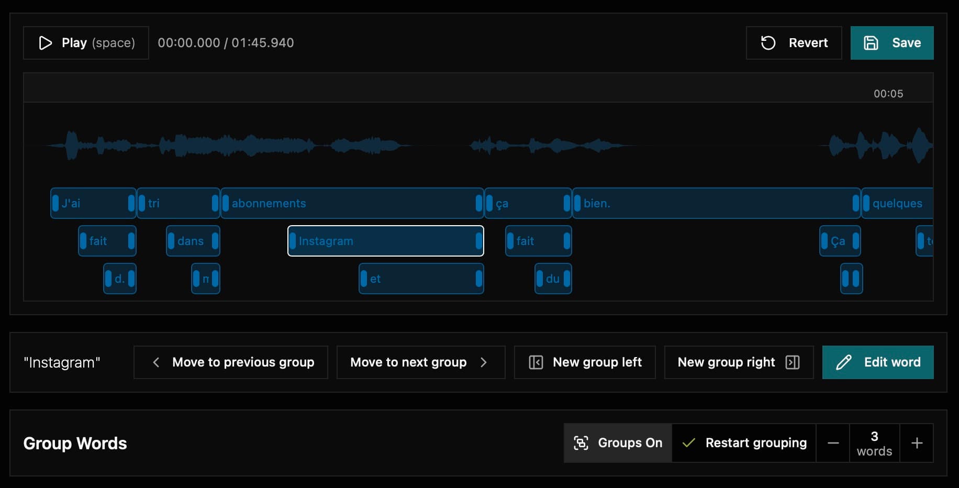Toggle the Groups On setting
The width and height of the screenshot is (959, 488).
(617, 442)
